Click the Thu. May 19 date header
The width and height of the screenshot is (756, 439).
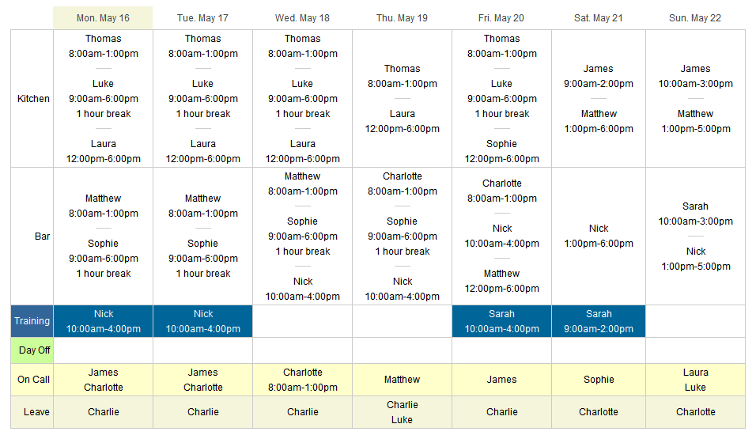point(402,18)
